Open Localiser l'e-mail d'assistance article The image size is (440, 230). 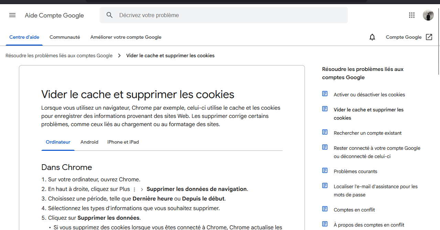(376, 191)
